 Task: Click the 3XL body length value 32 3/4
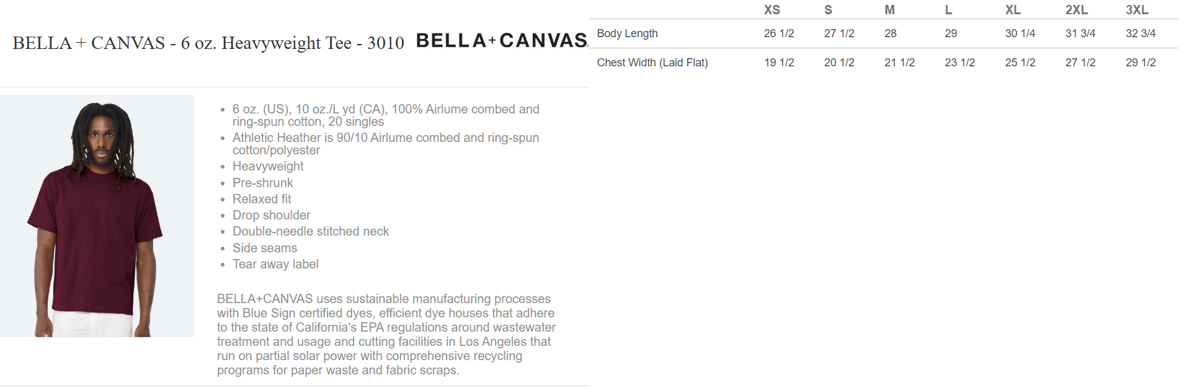pyautogui.click(x=1140, y=33)
